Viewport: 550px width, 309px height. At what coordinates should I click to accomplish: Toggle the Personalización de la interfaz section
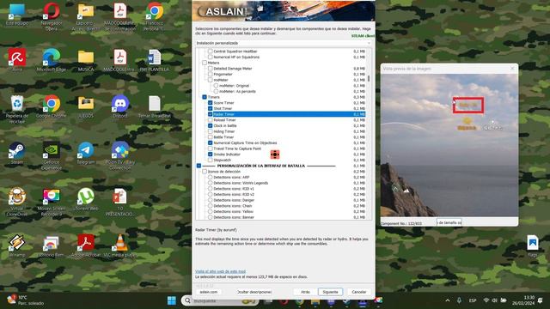click(x=199, y=166)
